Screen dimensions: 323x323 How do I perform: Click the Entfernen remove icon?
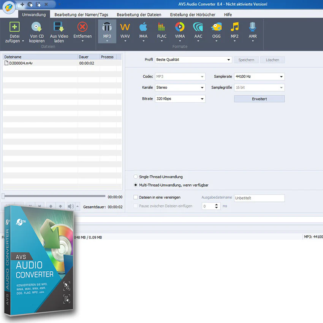[x=82, y=27]
